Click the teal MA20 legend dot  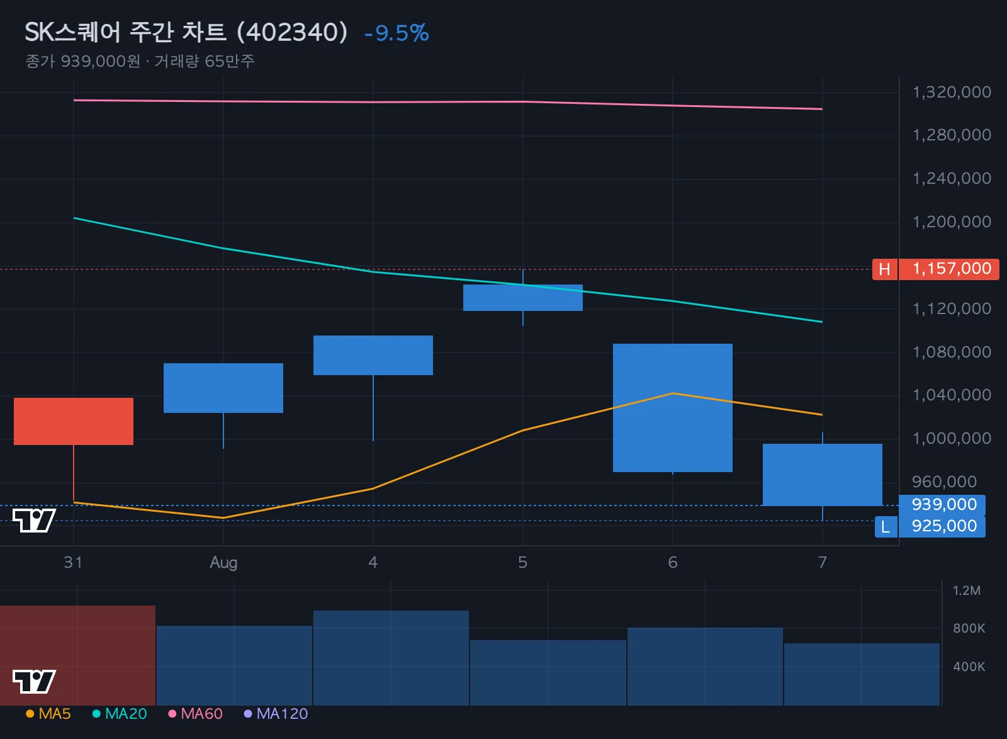(x=96, y=714)
